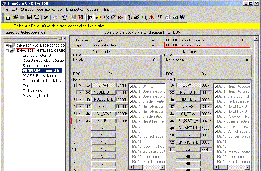Click the PC! master control icon
Viewport: 261px width, 171px height.
coord(99,18)
